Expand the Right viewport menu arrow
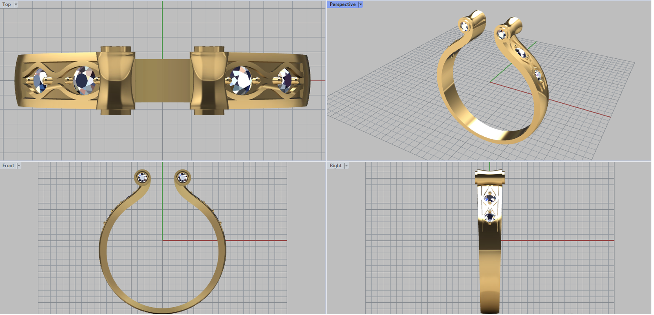 [346, 166]
